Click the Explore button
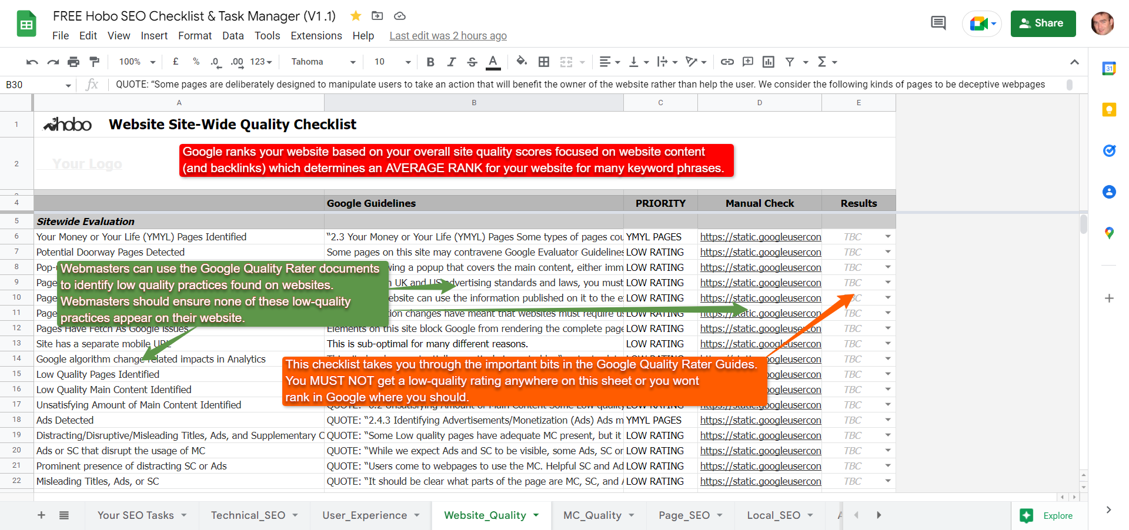Screen dimensions: 1129x530 [x=1050, y=515]
